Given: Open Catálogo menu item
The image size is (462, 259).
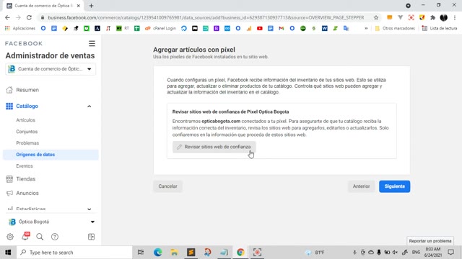Looking at the screenshot, I should (27, 106).
